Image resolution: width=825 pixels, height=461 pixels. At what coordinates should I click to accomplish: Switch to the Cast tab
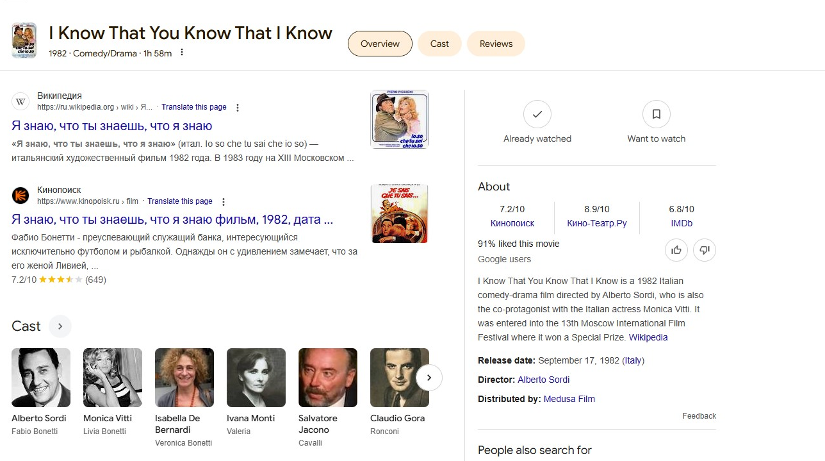click(439, 44)
